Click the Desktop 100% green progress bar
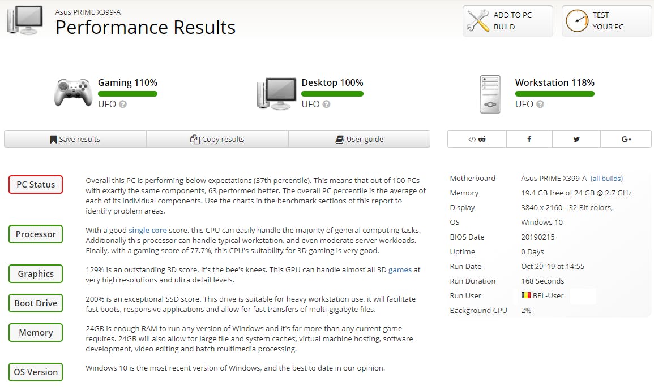The height and width of the screenshot is (387, 654). point(332,94)
